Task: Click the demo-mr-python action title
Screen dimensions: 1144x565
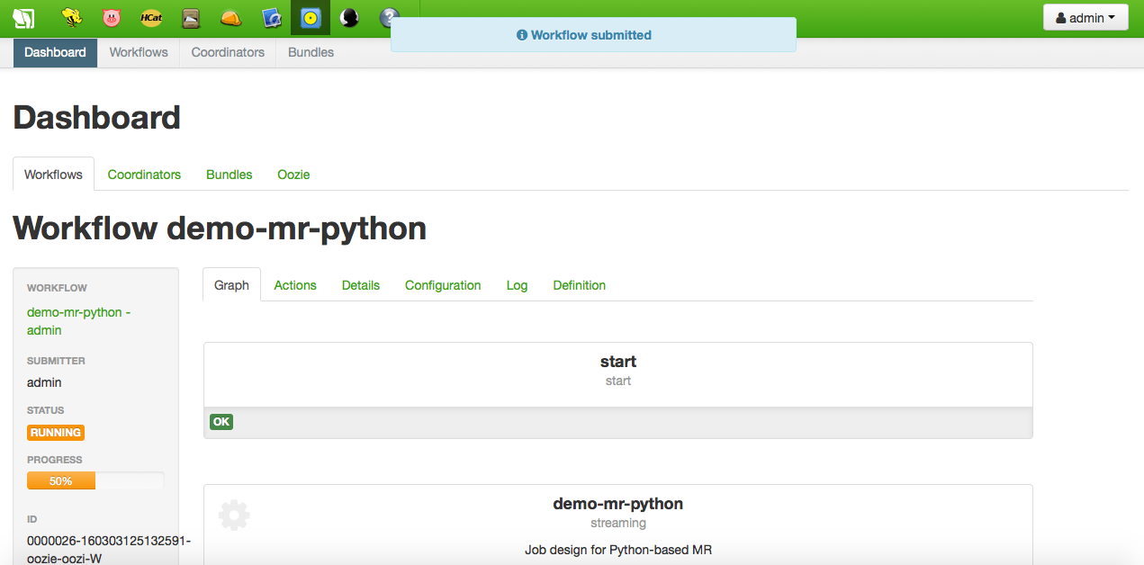Action: coord(618,504)
